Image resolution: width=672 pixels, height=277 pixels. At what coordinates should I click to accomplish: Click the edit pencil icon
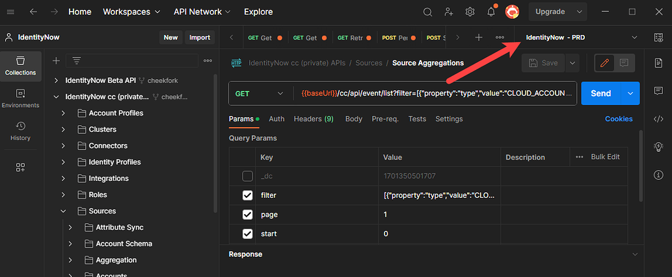point(604,63)
